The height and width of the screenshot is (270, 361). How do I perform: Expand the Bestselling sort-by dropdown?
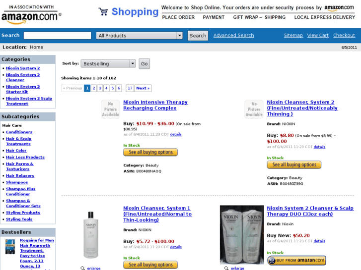[109, 63]
